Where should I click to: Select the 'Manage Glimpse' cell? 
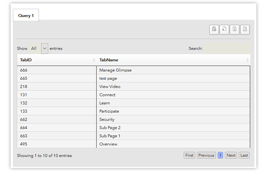(173, 70)
